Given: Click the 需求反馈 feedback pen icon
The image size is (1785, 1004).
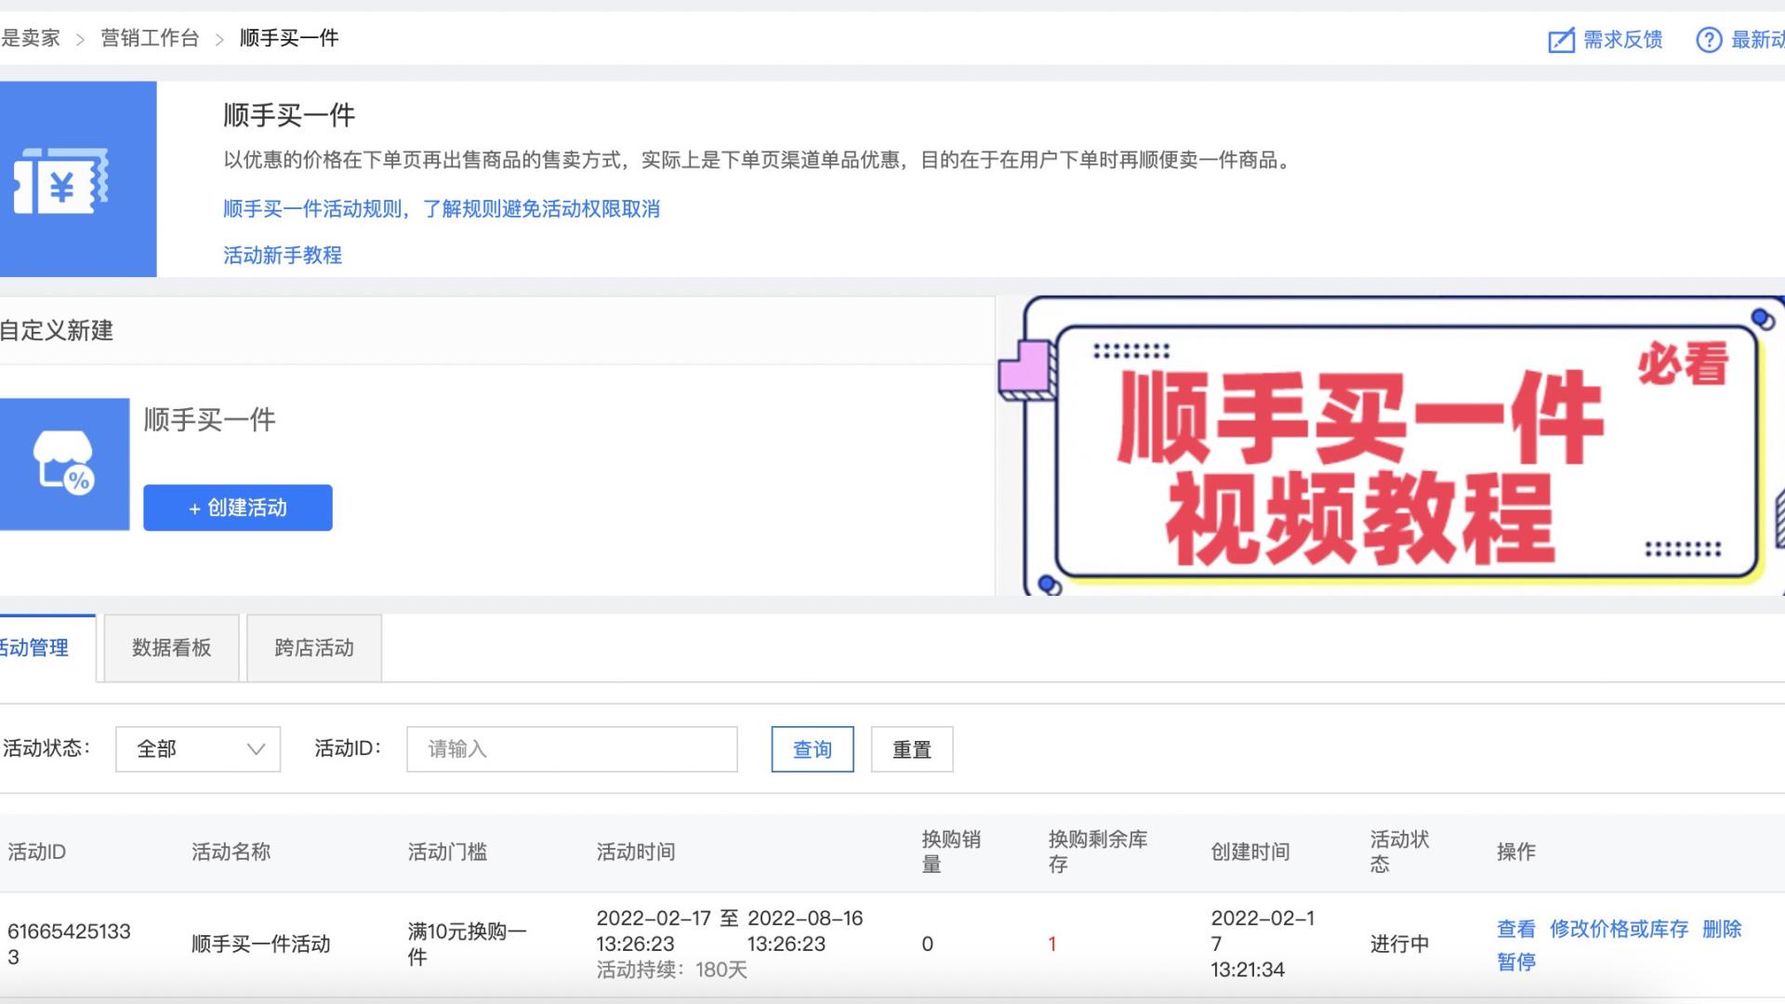Looking at the screenshot, I should pyautogui.click(x=1560, y=39).
